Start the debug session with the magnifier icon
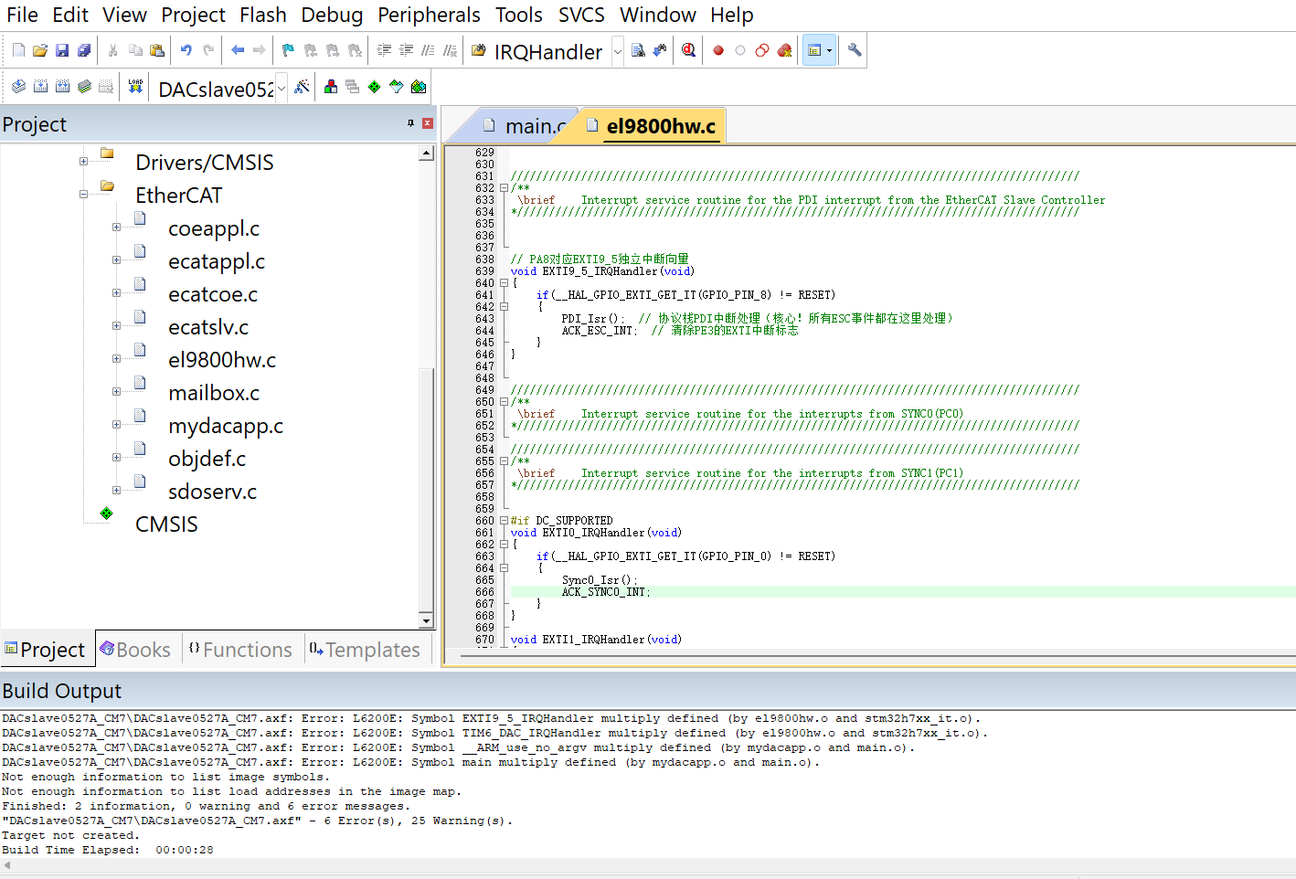 tap(689, 51)
